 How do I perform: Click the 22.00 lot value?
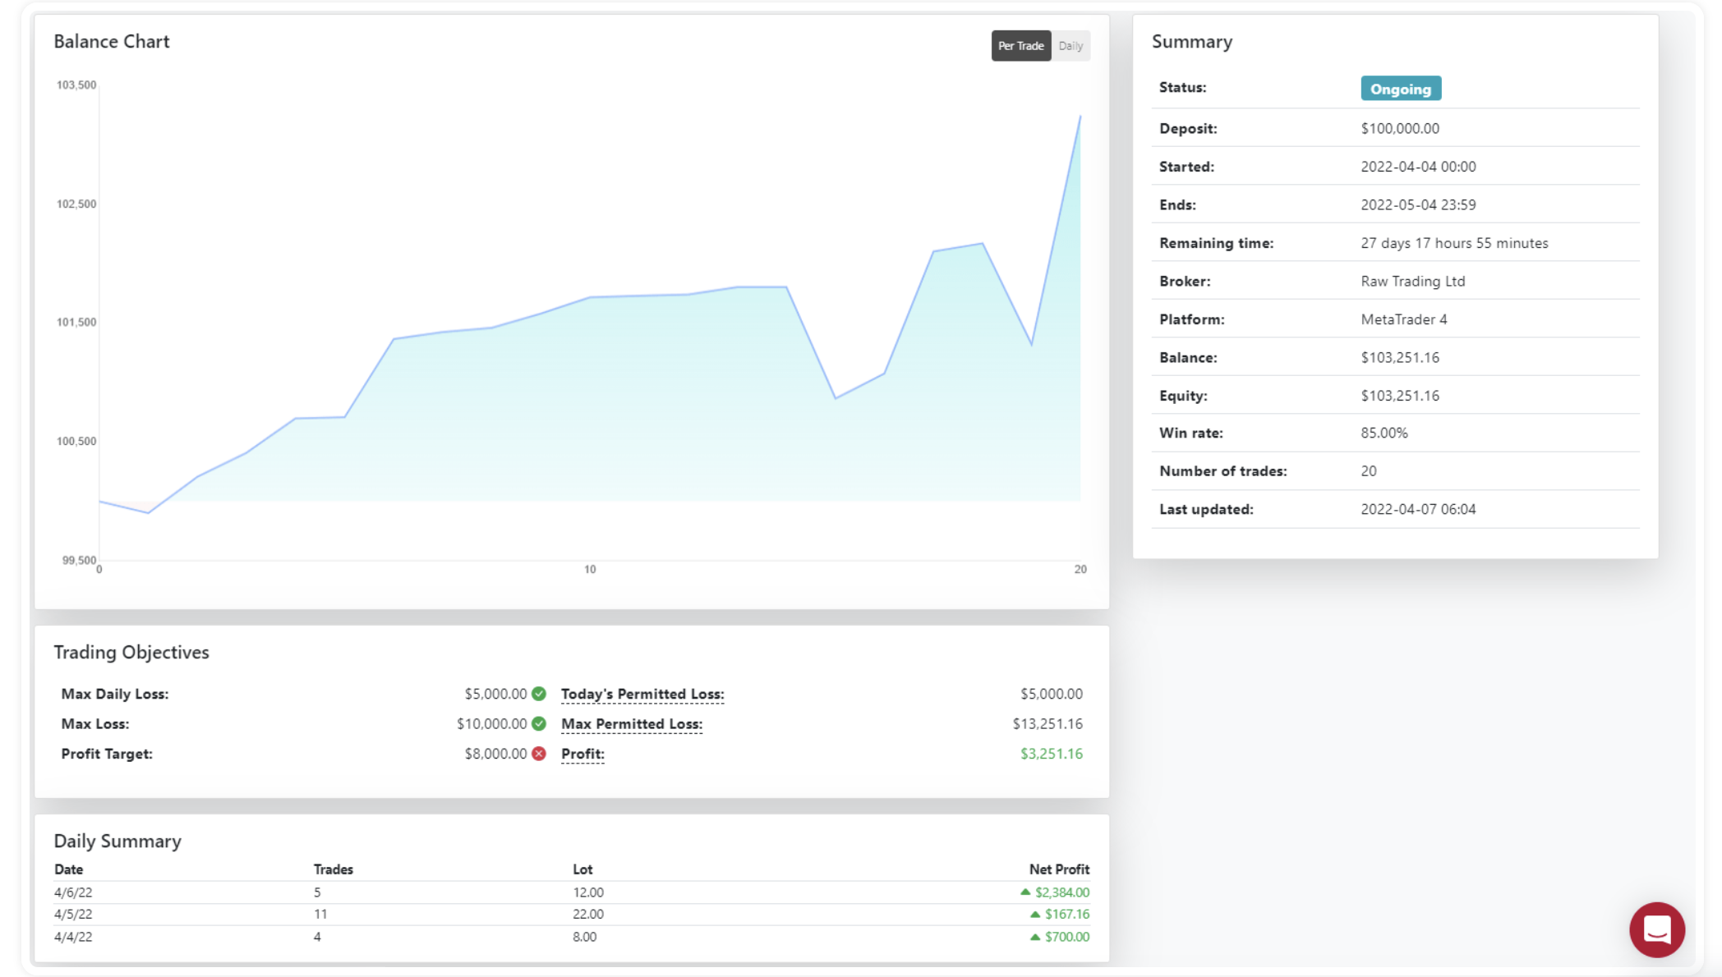pyautogui.click(x=588, y=914)
